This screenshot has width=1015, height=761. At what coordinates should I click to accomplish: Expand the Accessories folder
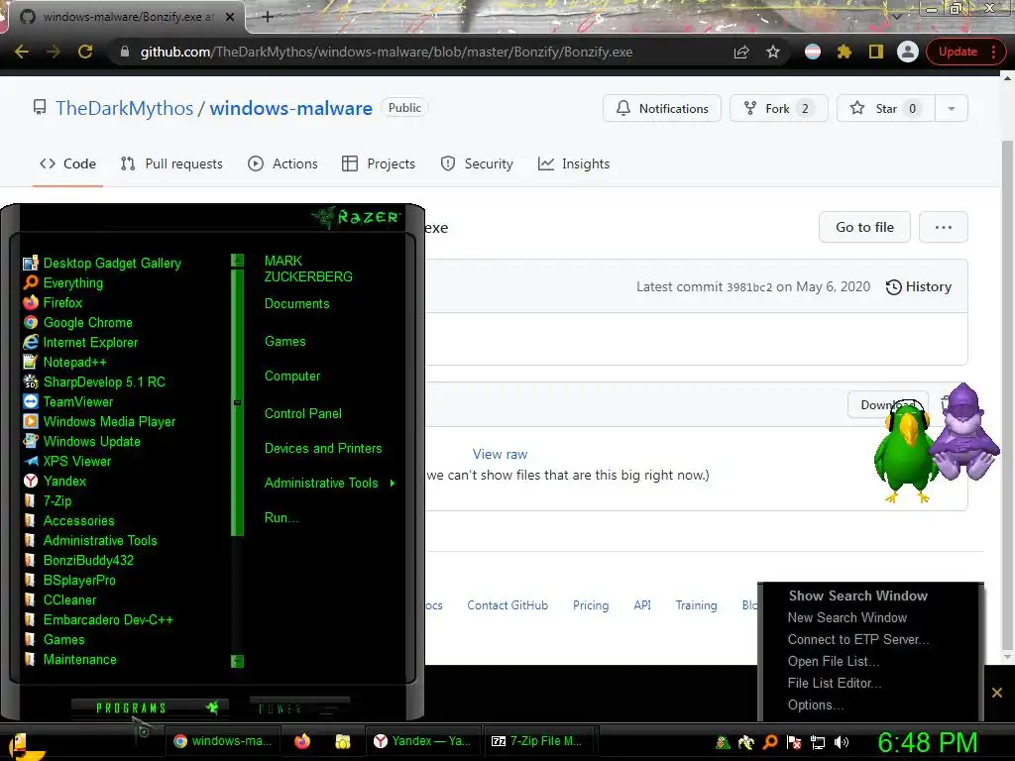pos(68,521)
